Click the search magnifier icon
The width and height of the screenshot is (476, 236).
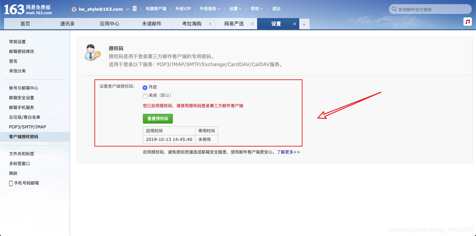pos(394,9)
